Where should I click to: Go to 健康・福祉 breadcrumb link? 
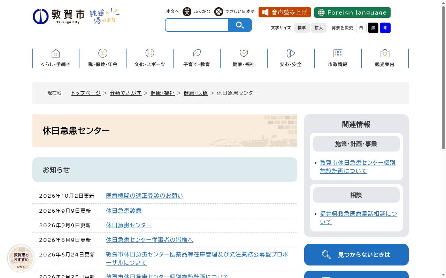click(x=163, y=93)
